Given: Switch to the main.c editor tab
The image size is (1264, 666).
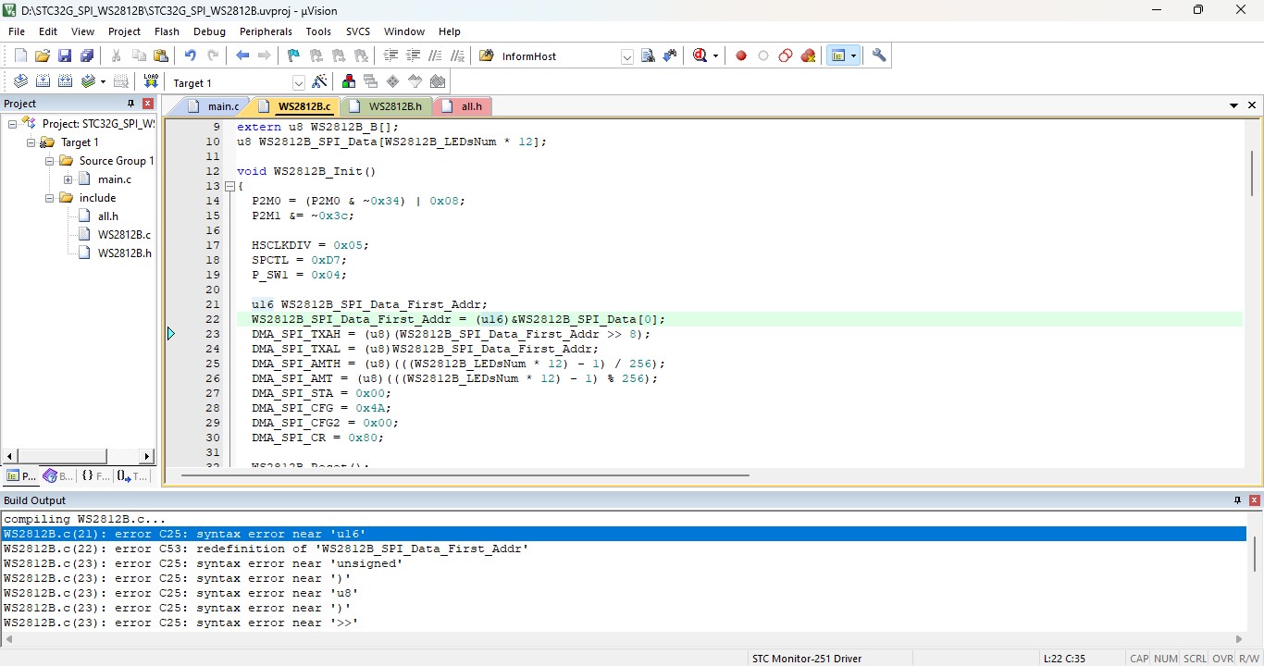Looking at the screenshot, I should [x=215, y=106].
